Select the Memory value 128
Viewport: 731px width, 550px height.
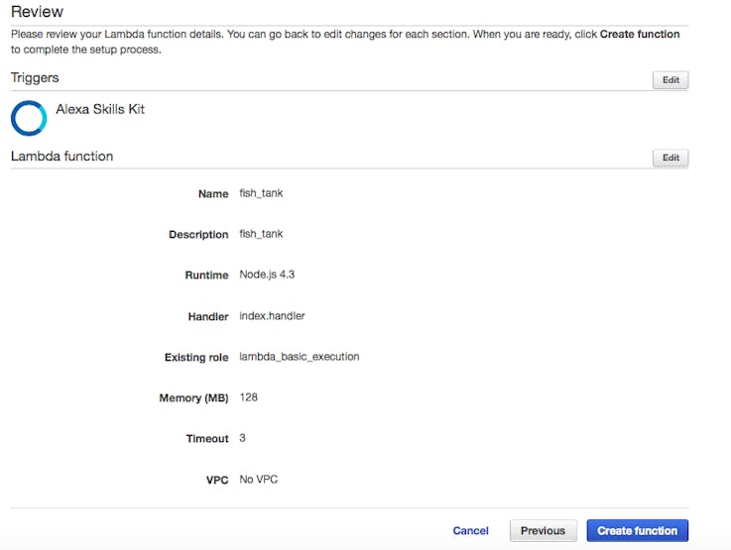pyautogui.click(x=249, y=397)
